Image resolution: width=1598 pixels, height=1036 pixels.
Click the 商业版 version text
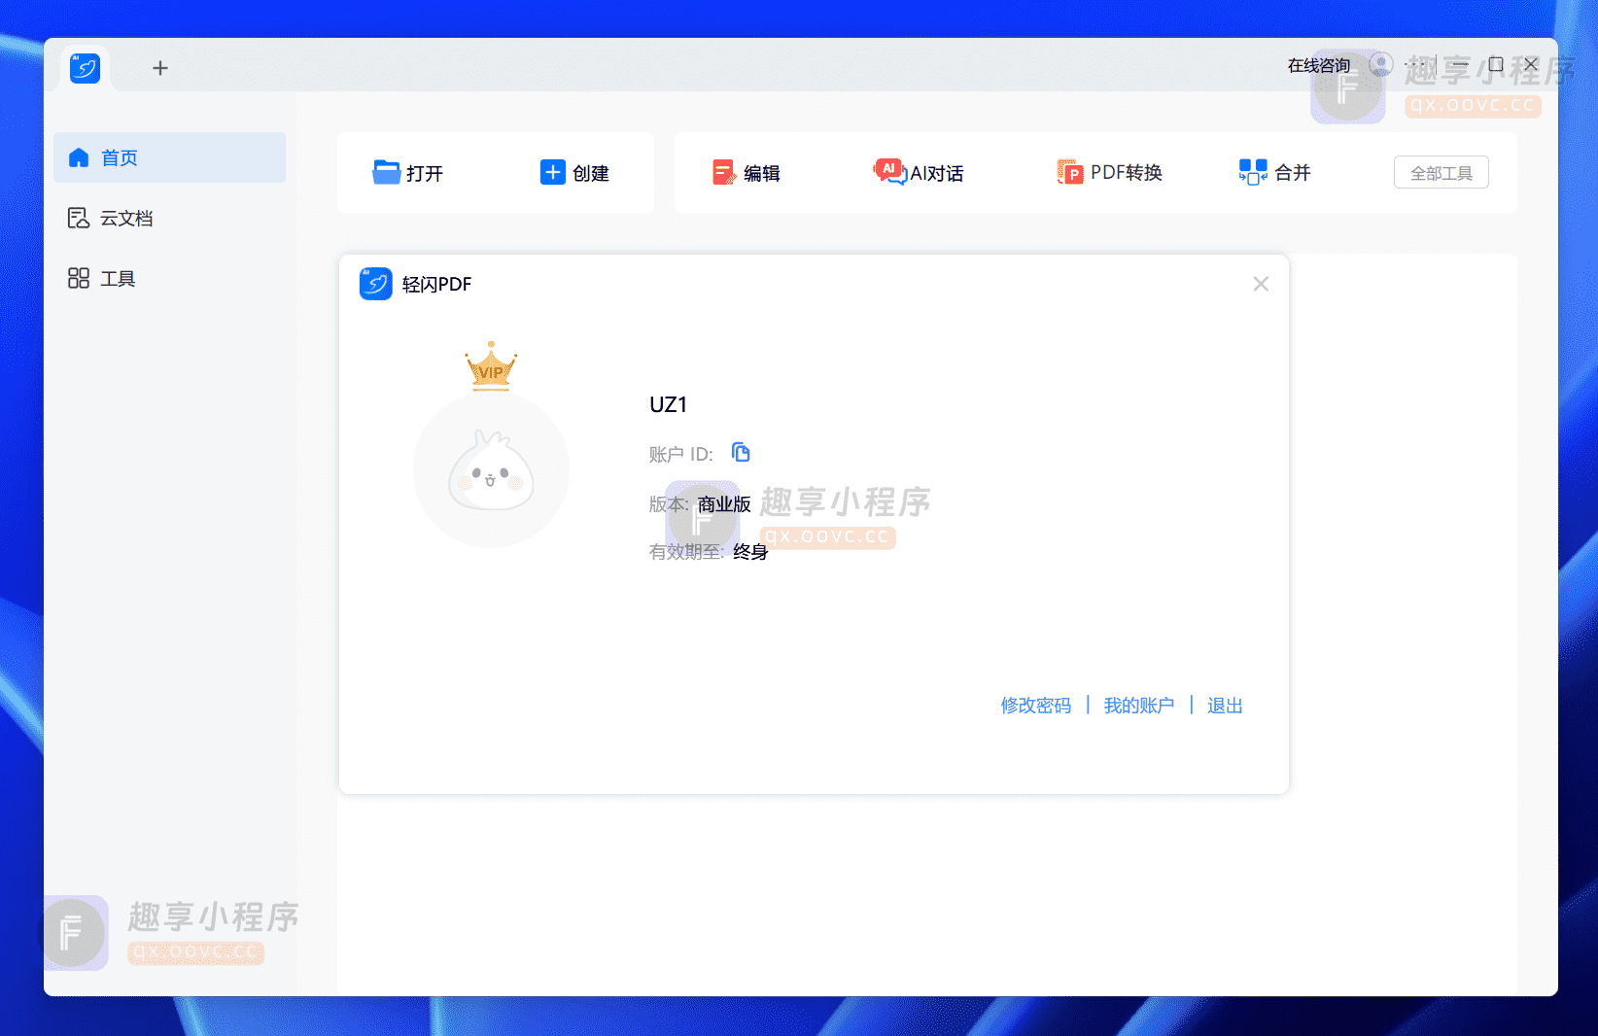coord(724,504)
